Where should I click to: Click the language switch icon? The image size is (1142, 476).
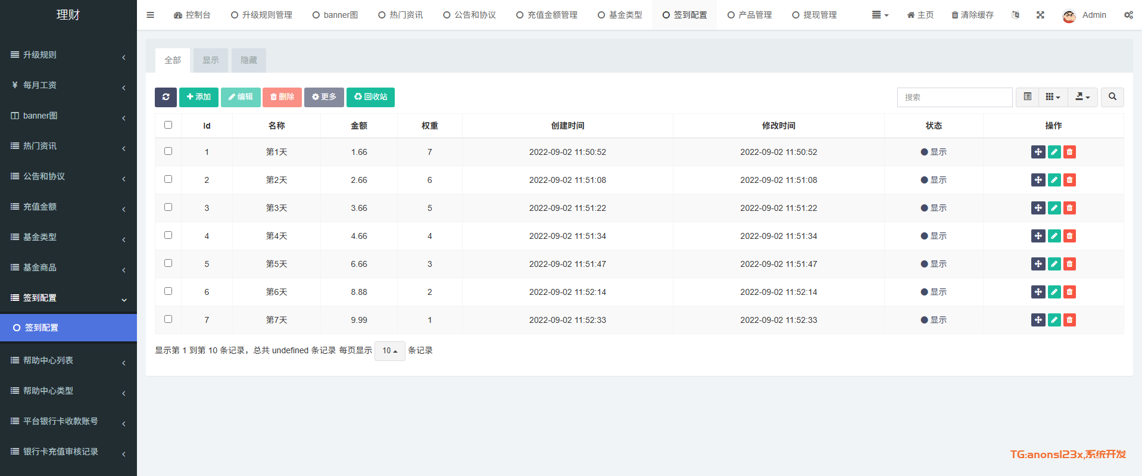pyautogui.click(x=1015, y=15)
